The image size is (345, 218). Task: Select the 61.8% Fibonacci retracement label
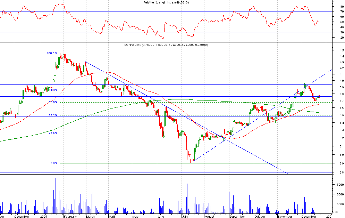(x=53, y=90)
